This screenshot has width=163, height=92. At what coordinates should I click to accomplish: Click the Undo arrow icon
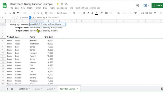[6, 13]
